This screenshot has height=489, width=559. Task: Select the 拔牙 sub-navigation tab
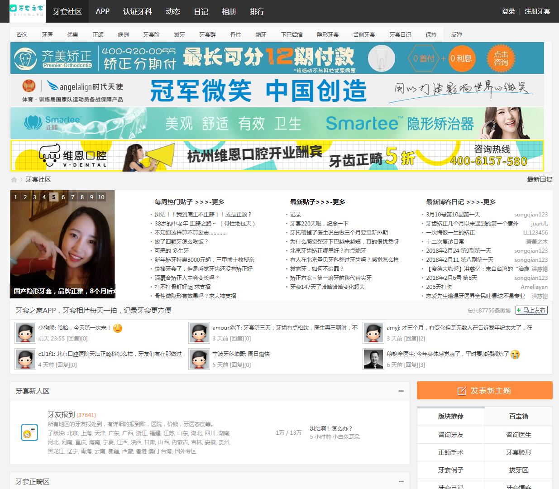click(180, 34)
